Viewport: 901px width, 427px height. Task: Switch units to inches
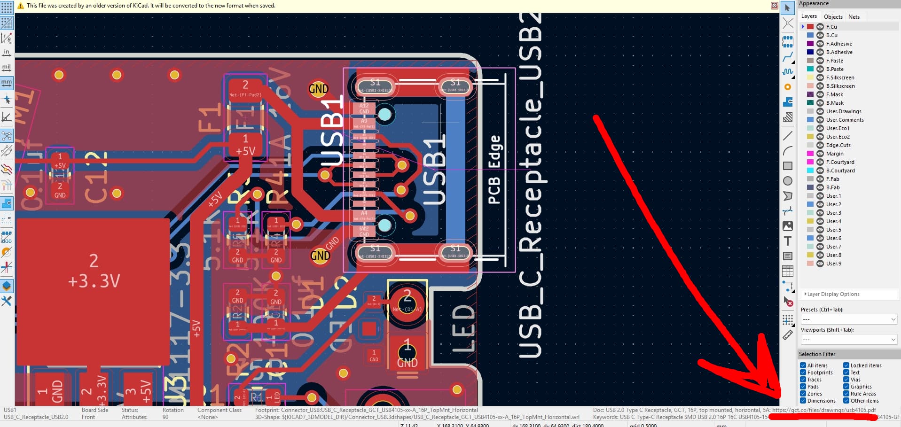pos(7,53)
